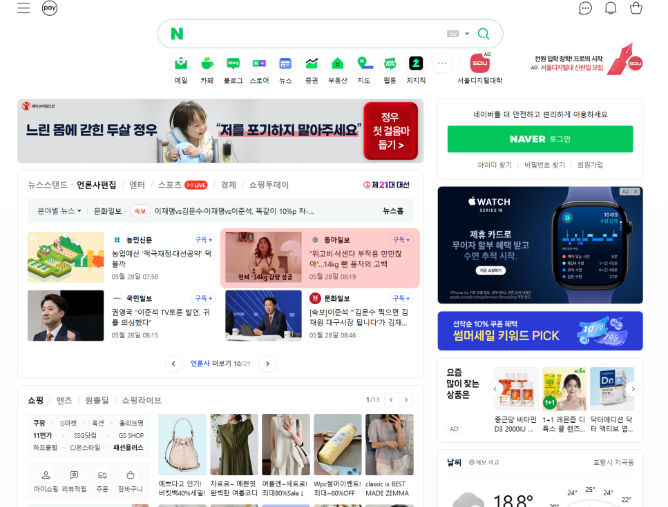Click the Naver Pay icon
This screenshot has height=507, width=668.
tap(50, 8)
